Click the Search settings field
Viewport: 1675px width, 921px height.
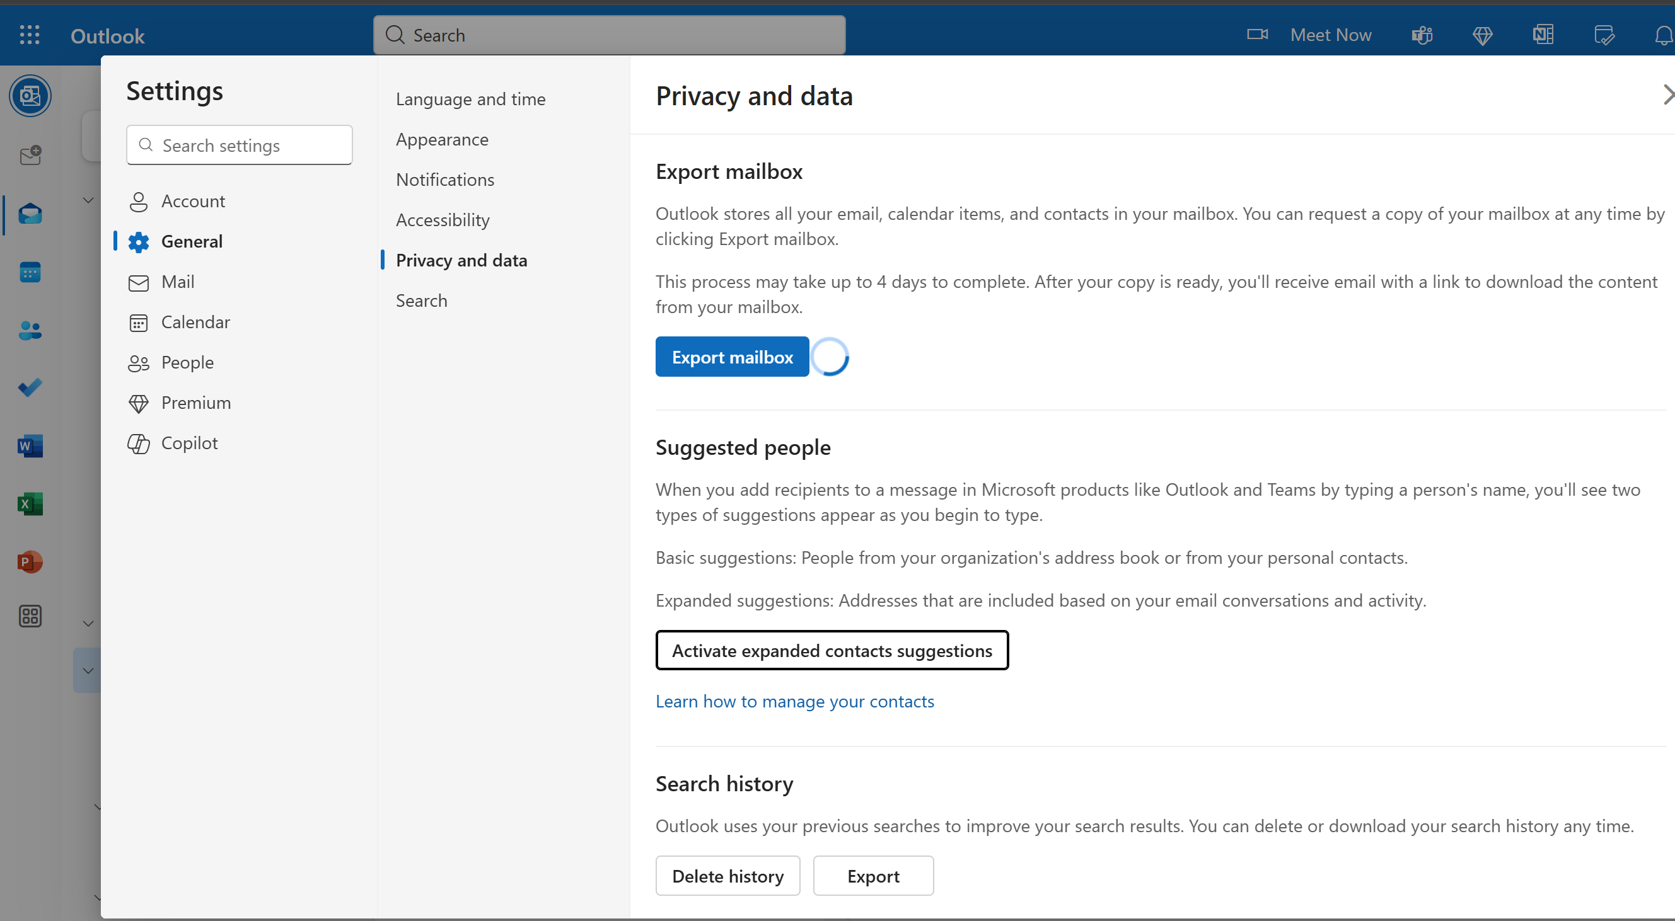point(240,146)
